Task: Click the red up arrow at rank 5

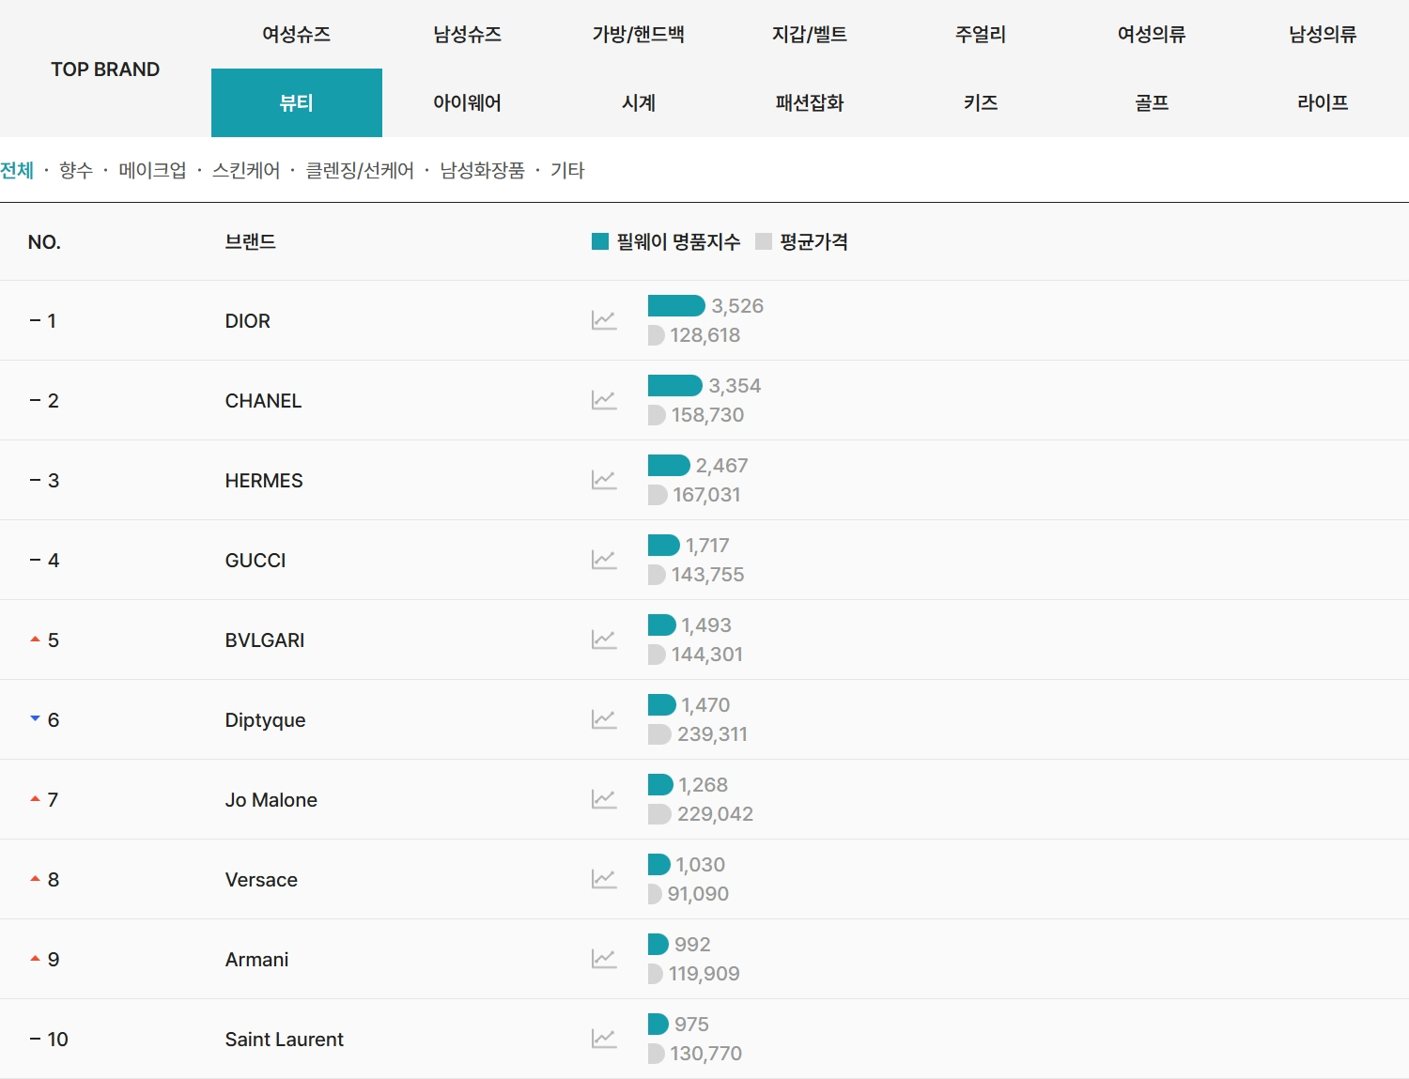Action: 35,639
